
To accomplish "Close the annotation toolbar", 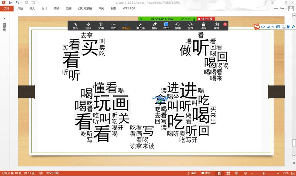I will tap(225, 24).
